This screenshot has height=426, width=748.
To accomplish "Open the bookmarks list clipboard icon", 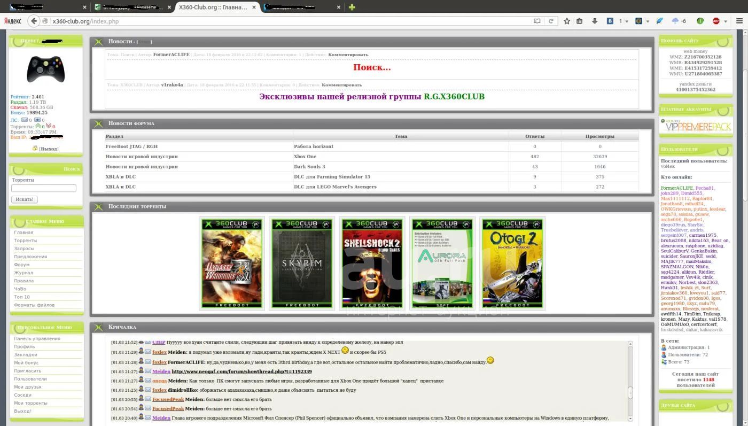I will (x=580, y=21).
